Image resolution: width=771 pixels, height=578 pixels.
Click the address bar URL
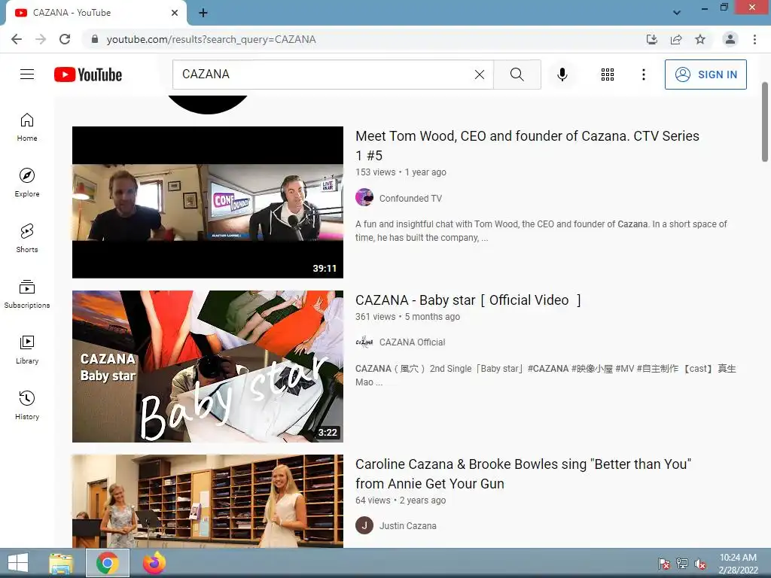point(212,39)
